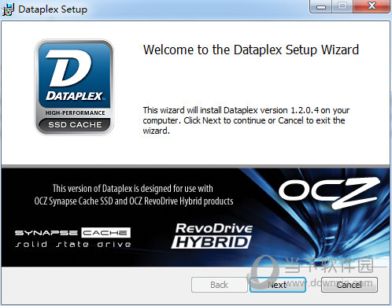Click the 'Welcome to the Dataplex Setup Wizard' heading

(x=251, y=50)
